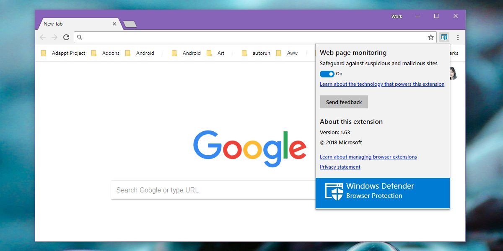Click the address bar

[256, 37]
